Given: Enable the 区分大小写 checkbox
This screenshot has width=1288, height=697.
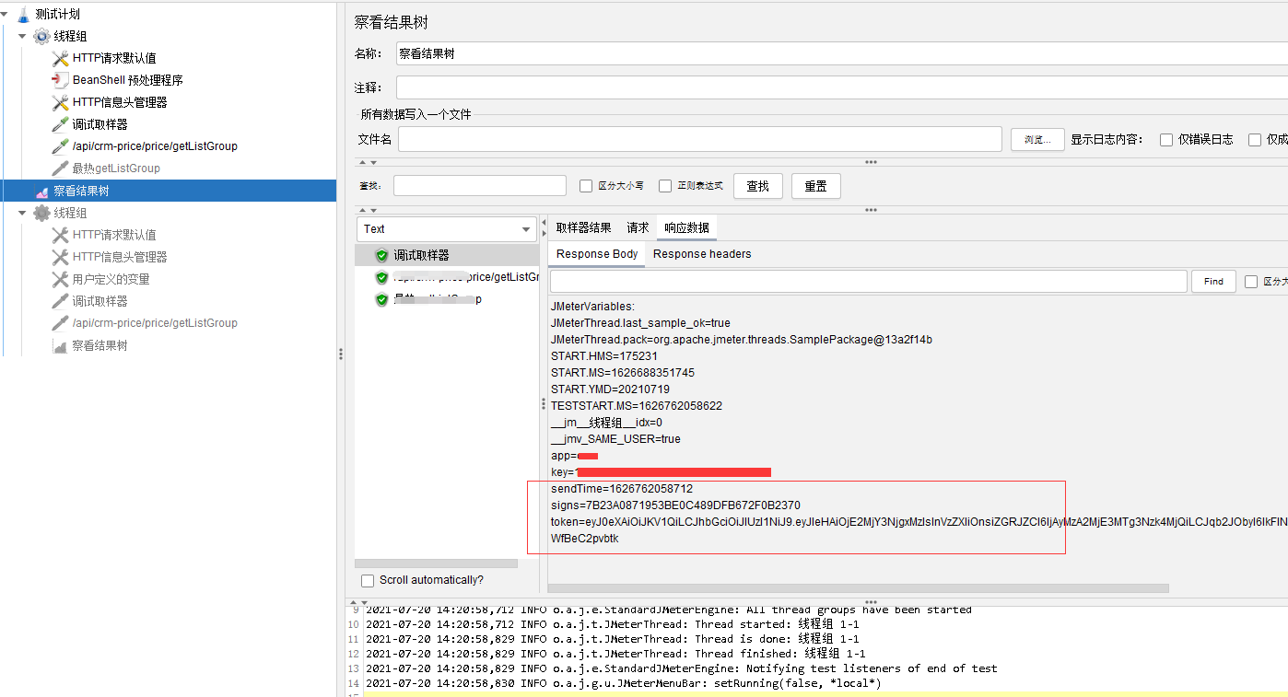Looking at the screenshot, I should tap(586, 186).
